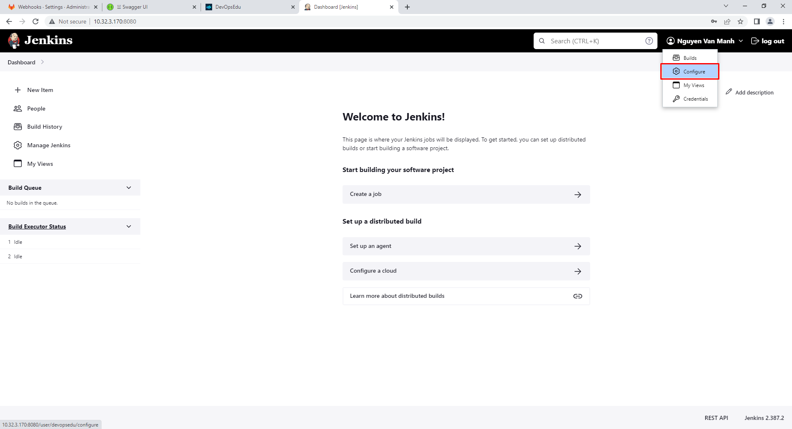Click the Create a job button
The image size is (792, 429).
[x=466, y=194]
